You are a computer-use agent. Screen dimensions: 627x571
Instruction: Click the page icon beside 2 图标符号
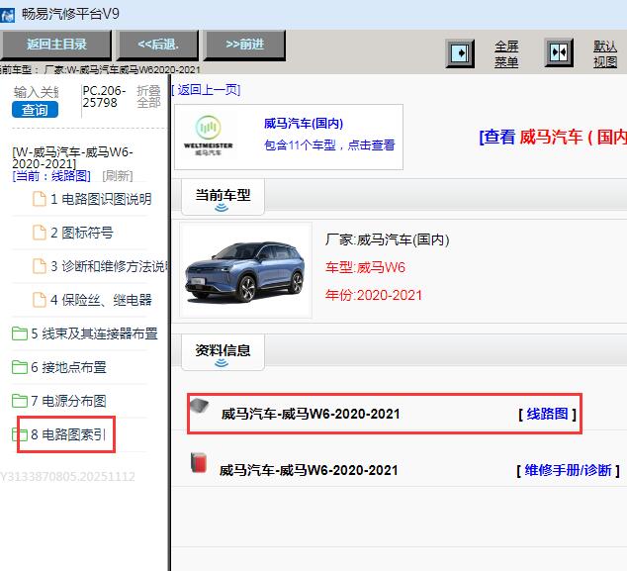coord(40,233)
